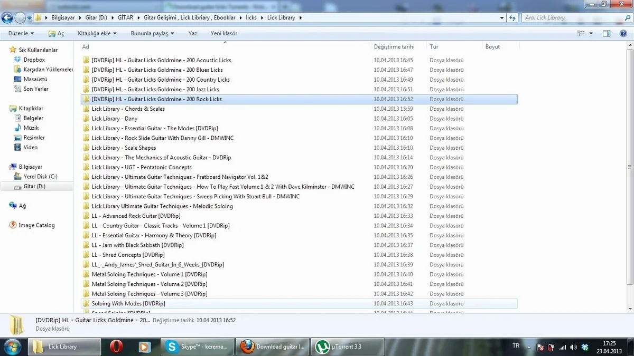The image size is (634, 356).
Task: Open Image Catalog in navigation pane
Action: tap(36, 225)
